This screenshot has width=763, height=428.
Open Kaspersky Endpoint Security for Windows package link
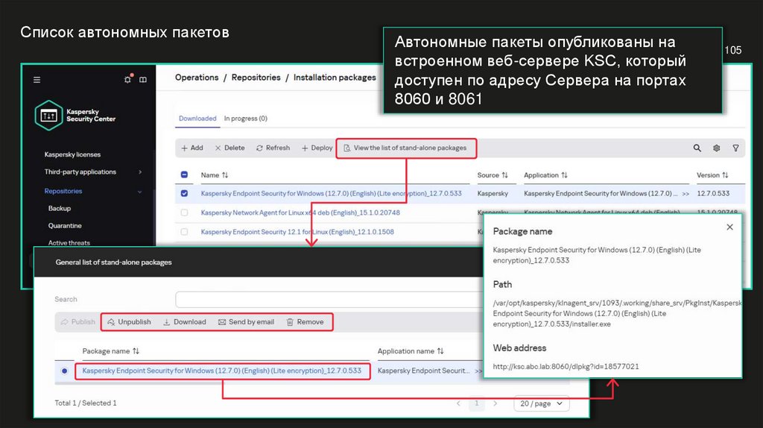click(332, 193)
